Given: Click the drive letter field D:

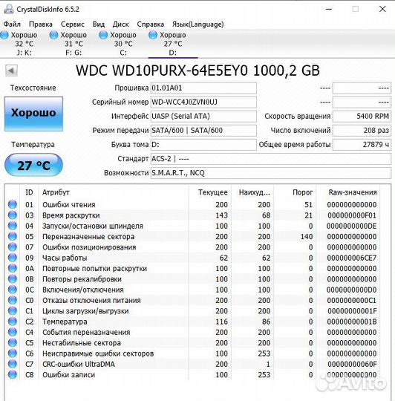Looking at the screenshot, I should pyautogui.click(x=203, y=145).
